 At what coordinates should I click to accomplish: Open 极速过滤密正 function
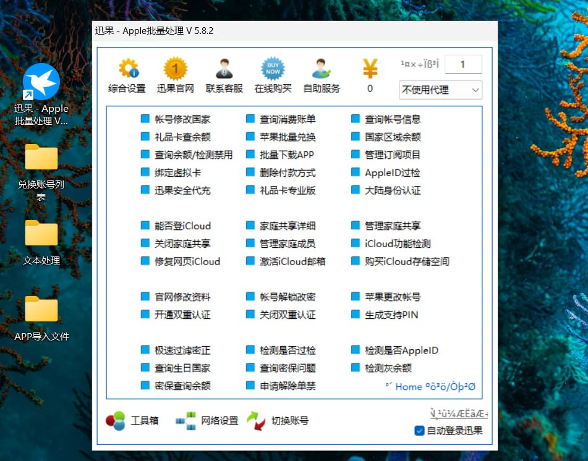click(x=182, y=350)
